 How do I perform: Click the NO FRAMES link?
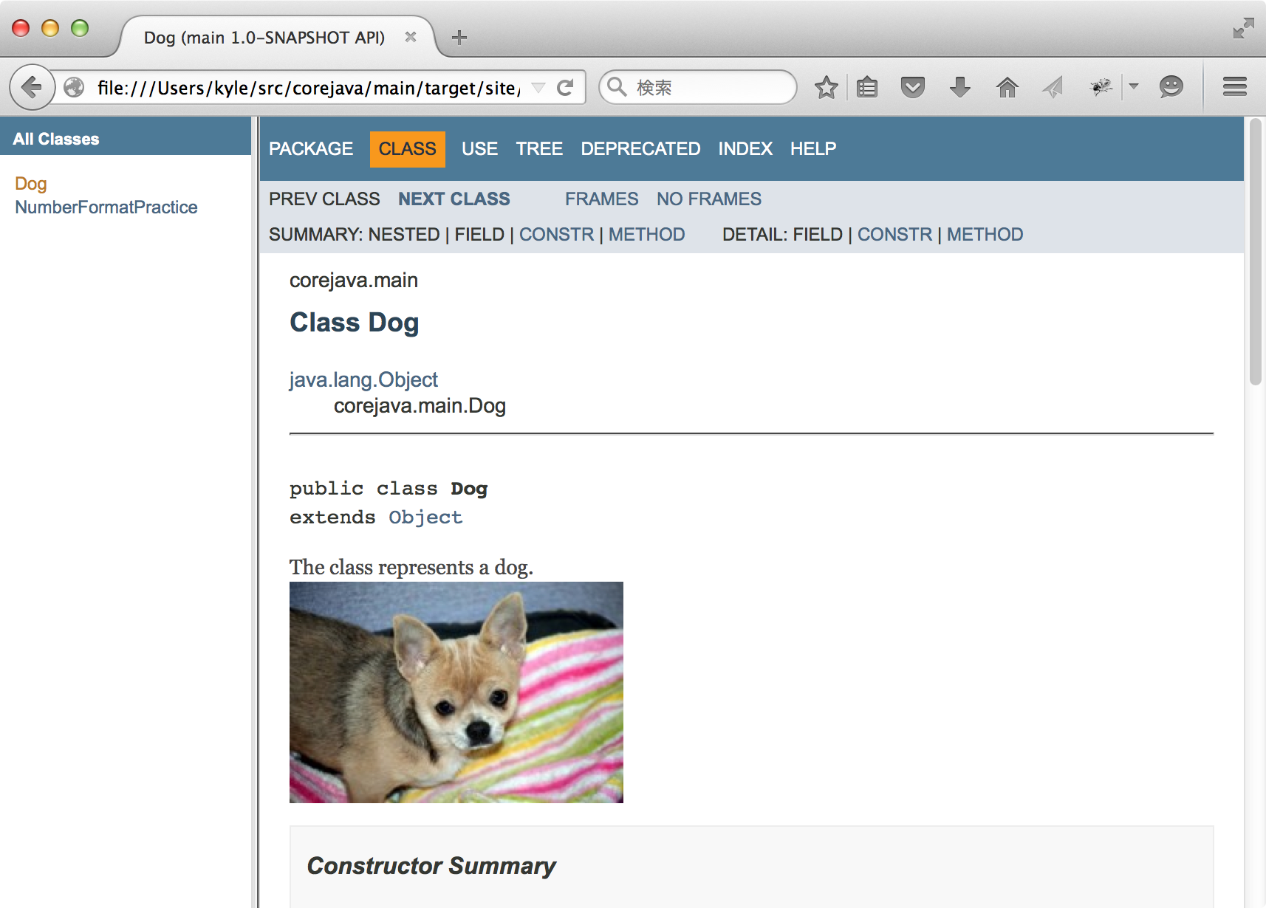click(x=708, y=199)
